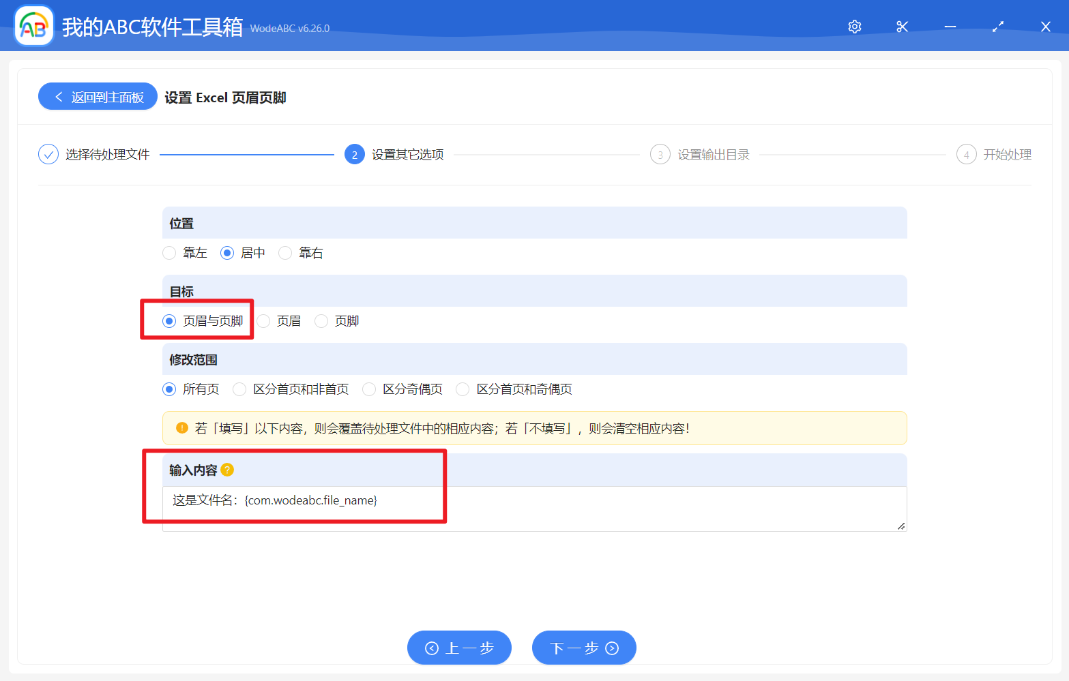Screen dimensions: 1069x681
Task: Click step circle 3 for 设置输出目录
Action: tap(660, 154)
